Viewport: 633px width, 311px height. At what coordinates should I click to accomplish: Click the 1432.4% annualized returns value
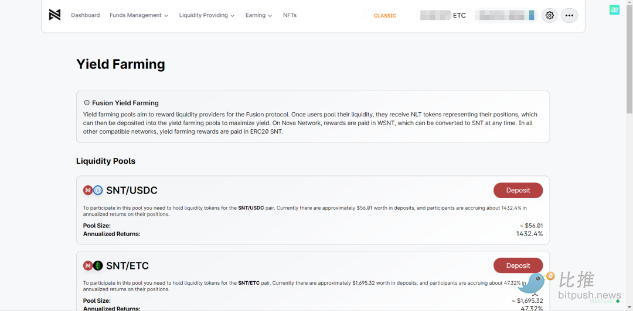pyautogui.click(x=530, y=234)
